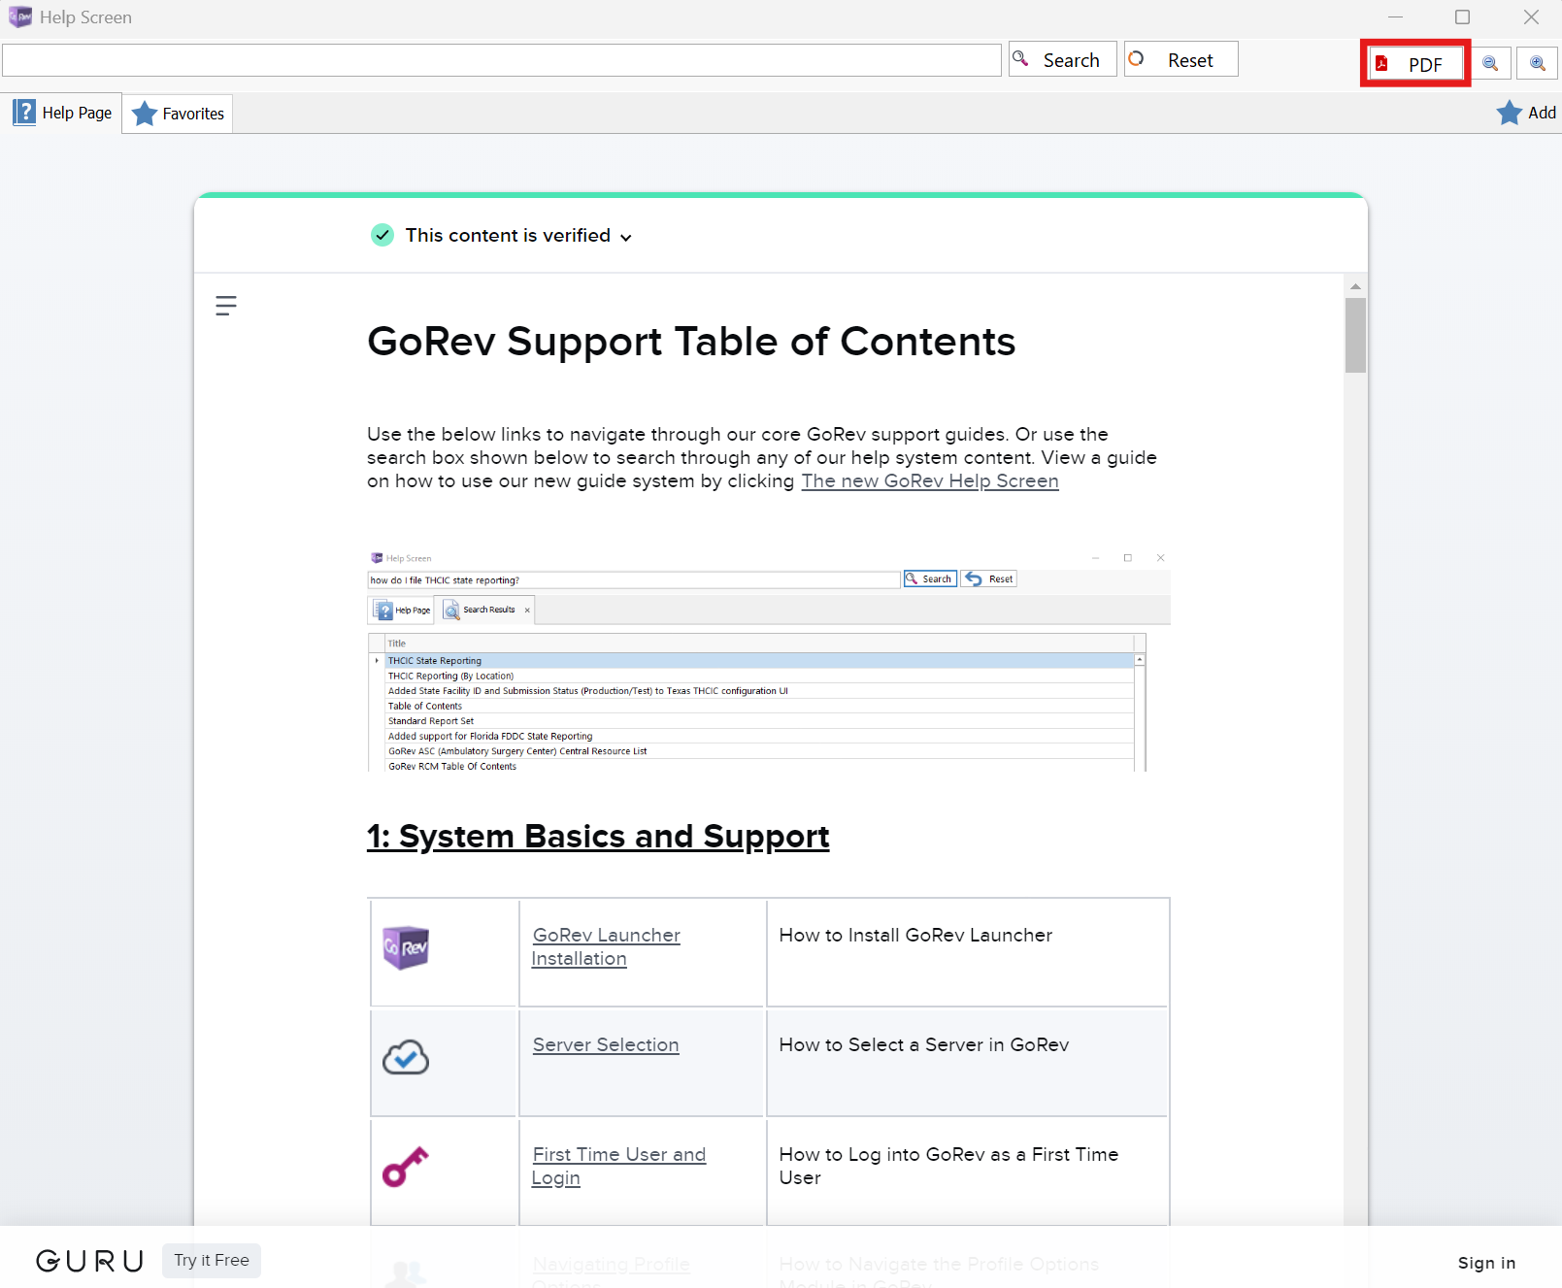Open 'The new GoRev Help Screen' link
The height and width of the screenshot is (1288, 1562).
coord(930,481)
